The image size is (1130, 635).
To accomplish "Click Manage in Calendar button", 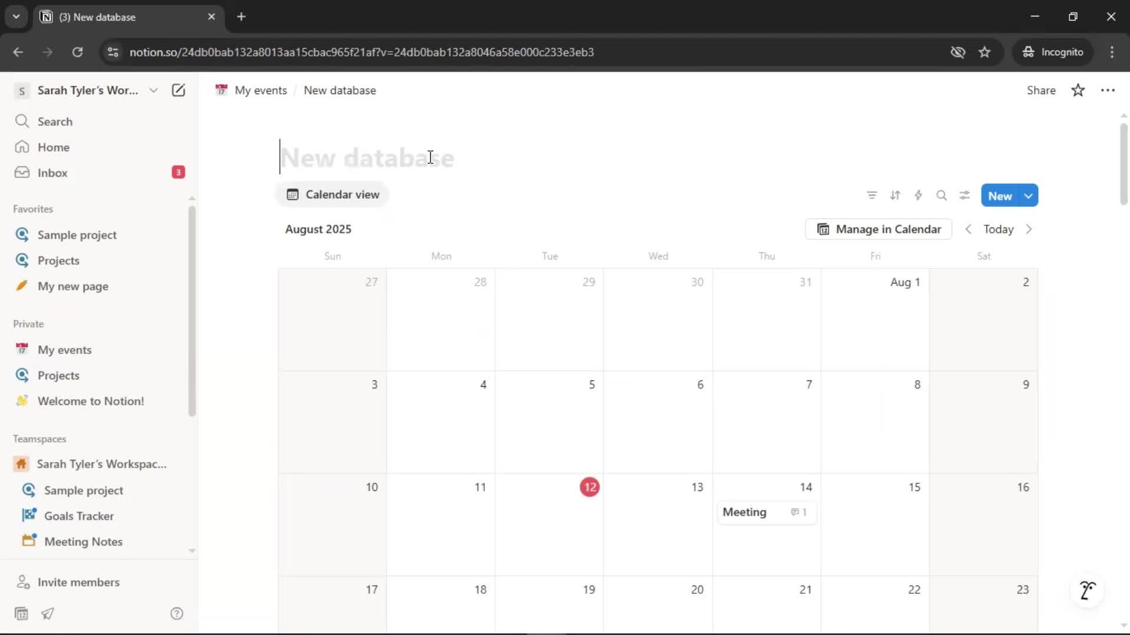I will click(x=879, y=229).
